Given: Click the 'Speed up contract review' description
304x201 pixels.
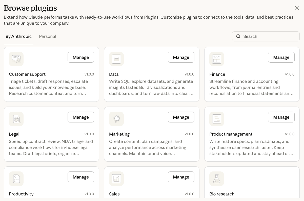Looking at the screenshot, I should pos(51,147).
